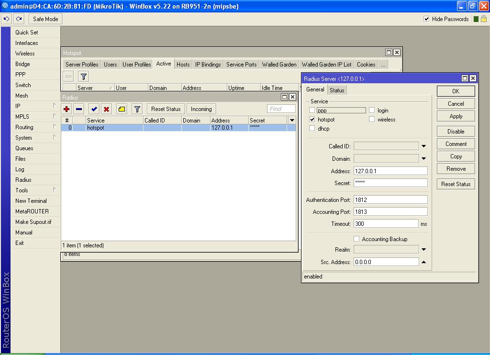Click Apply in the Radius Server dialog

[455, 116]
